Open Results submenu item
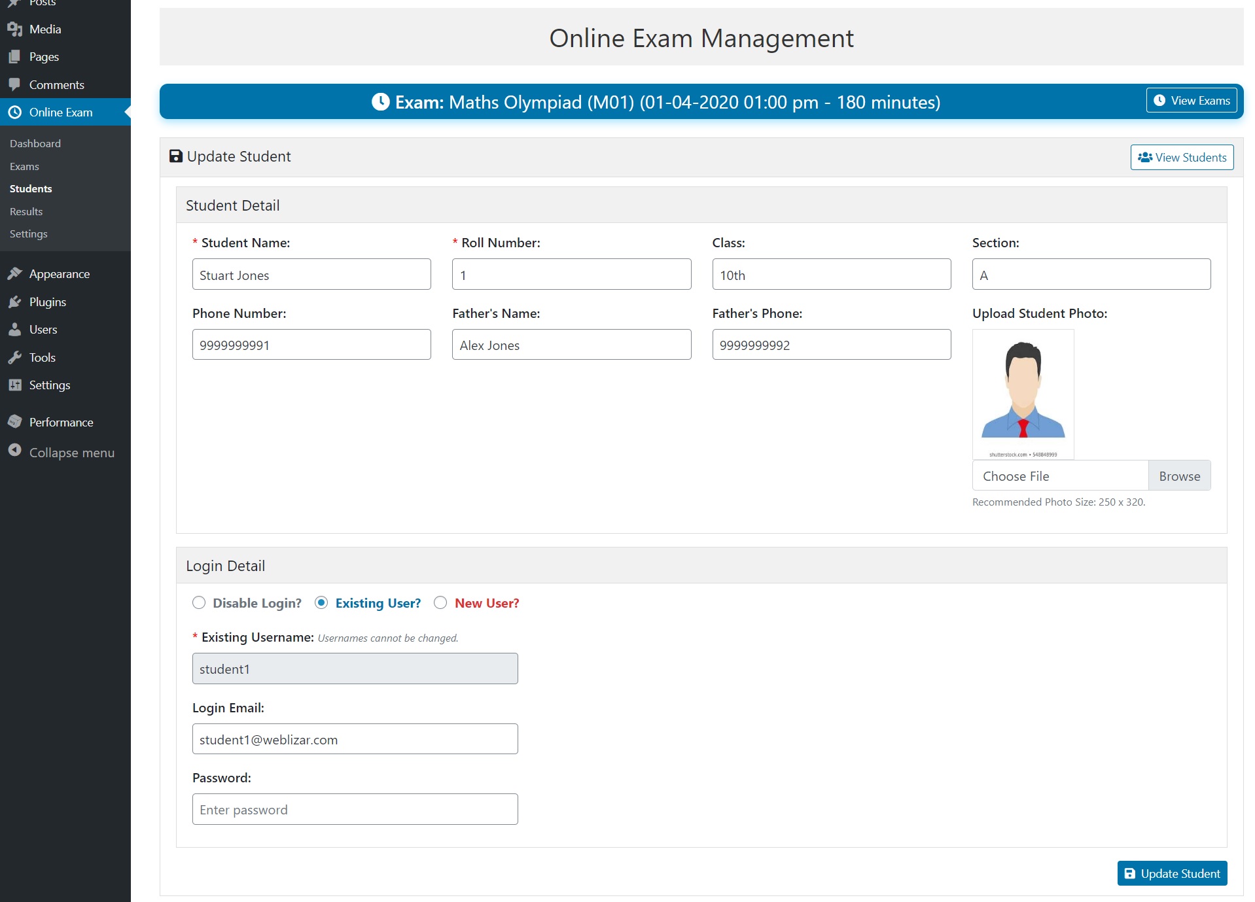This screenshot has width=1255, height=902. [x=26, y=212]
